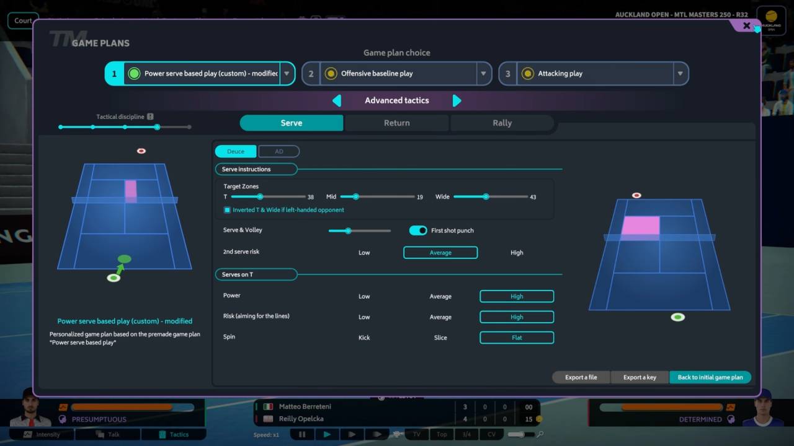Open Tactical discipline info tooltip icon
794x446 pixels.
(x=150, y=116)
